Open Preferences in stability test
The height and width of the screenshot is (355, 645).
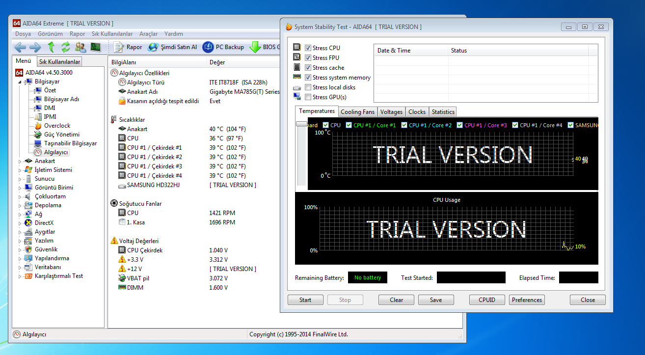(527, 300)
